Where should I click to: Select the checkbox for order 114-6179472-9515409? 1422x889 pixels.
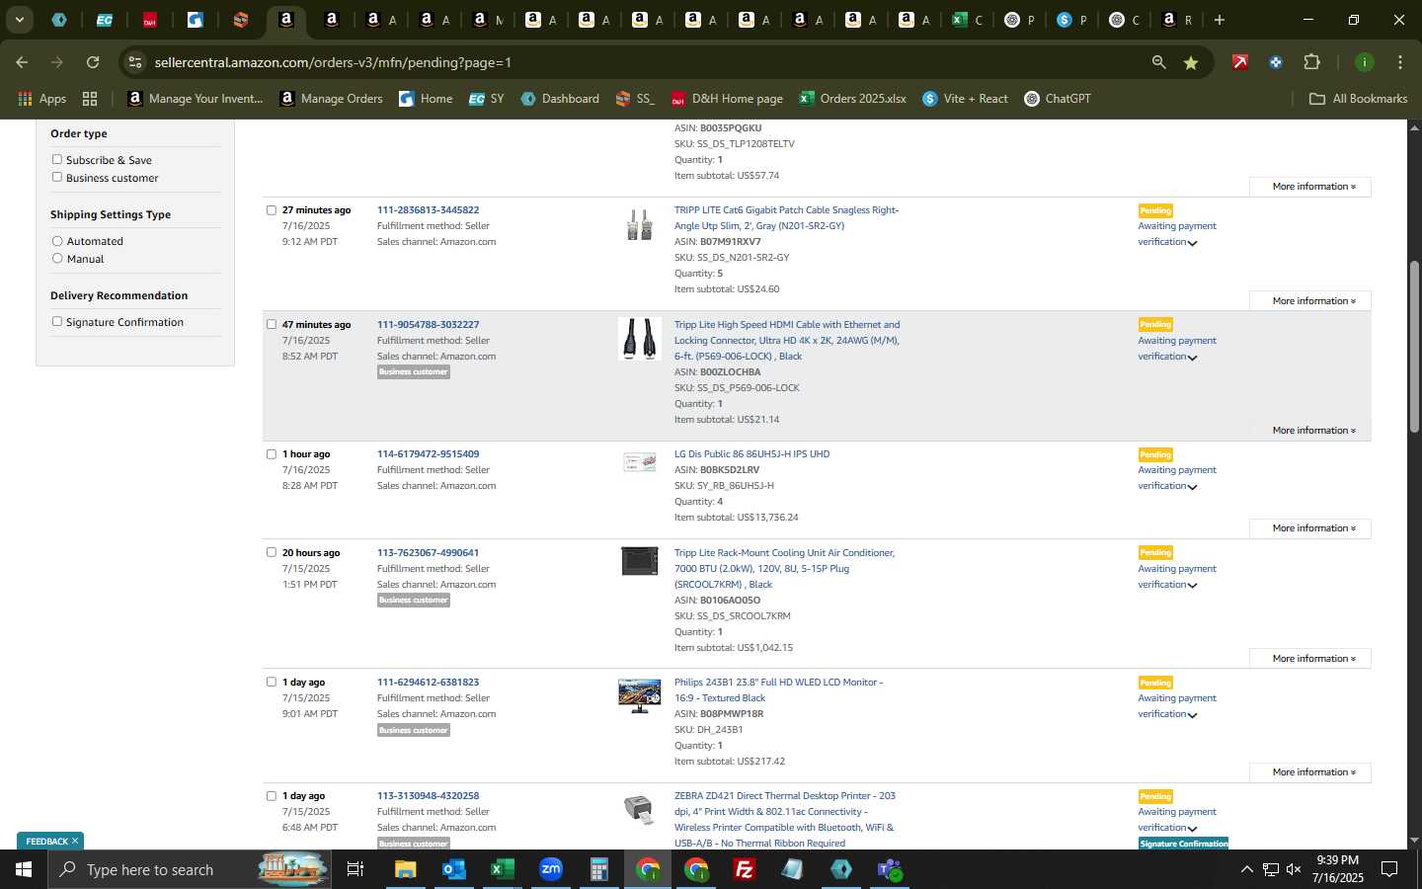pos(272,454)
